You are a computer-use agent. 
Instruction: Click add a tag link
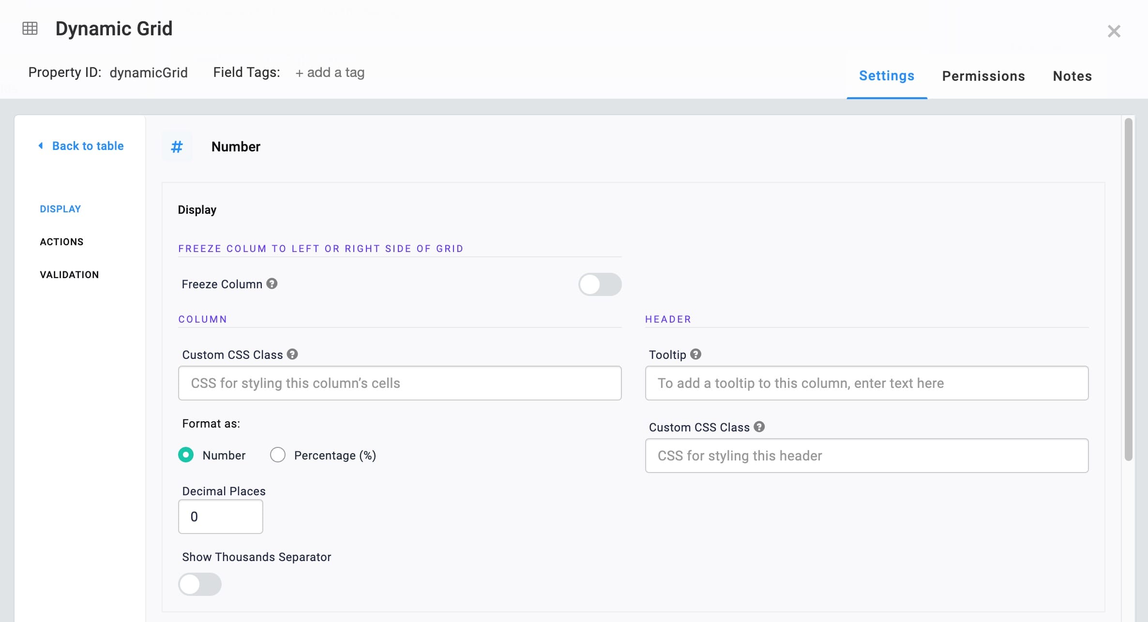pos(330,73)
